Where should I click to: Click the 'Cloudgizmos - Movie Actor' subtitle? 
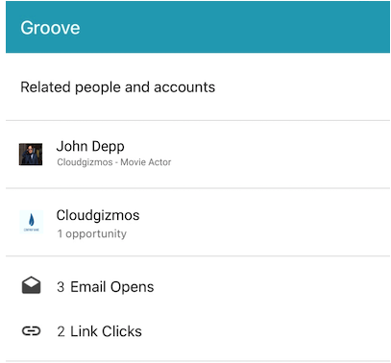coord(114,162)
